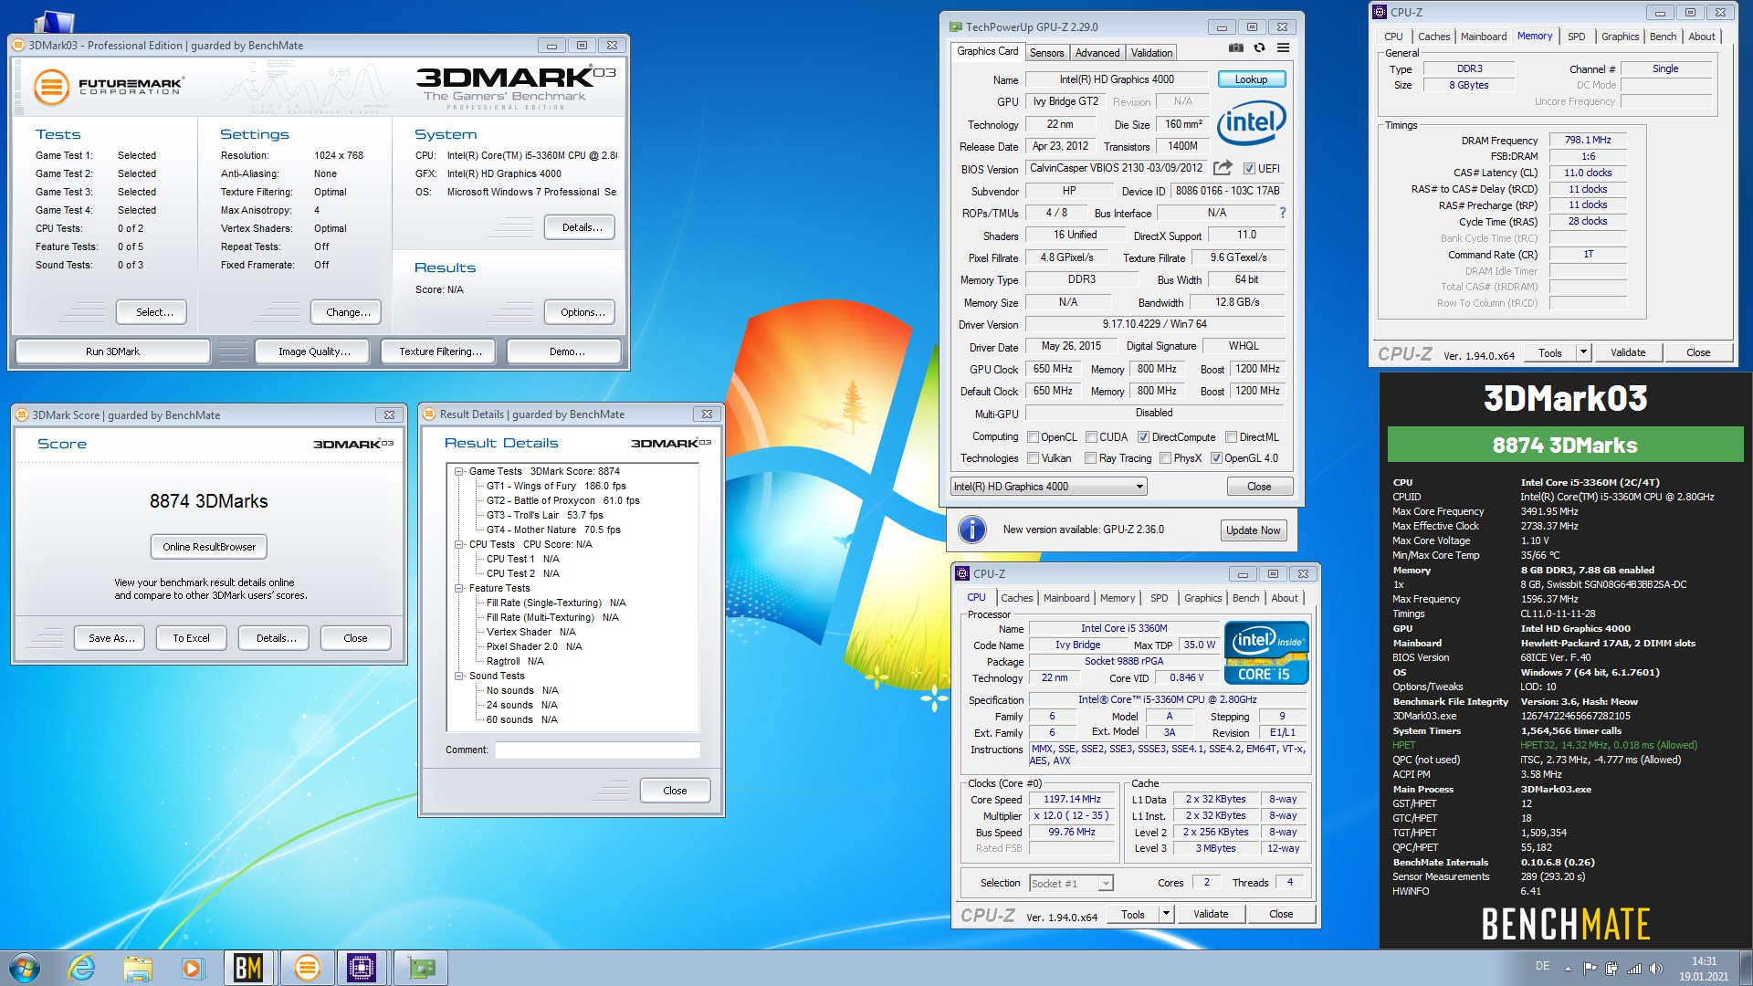Click the GPU-Z screenshot camera icon
Viewport: 1753px width, 986px height.
(x=1235, y=48)
